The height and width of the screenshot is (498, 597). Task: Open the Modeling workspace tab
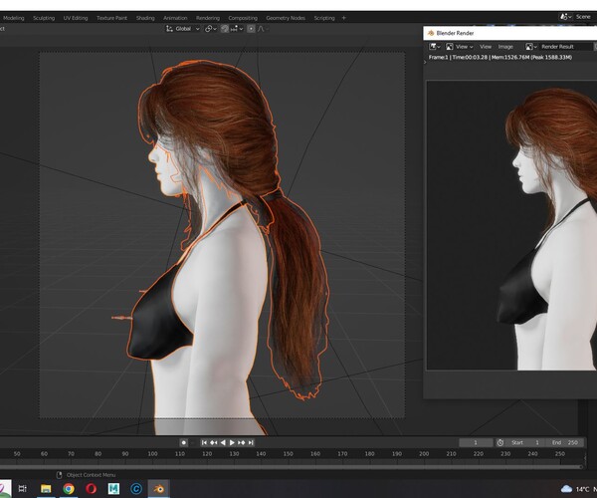(13, 18)
